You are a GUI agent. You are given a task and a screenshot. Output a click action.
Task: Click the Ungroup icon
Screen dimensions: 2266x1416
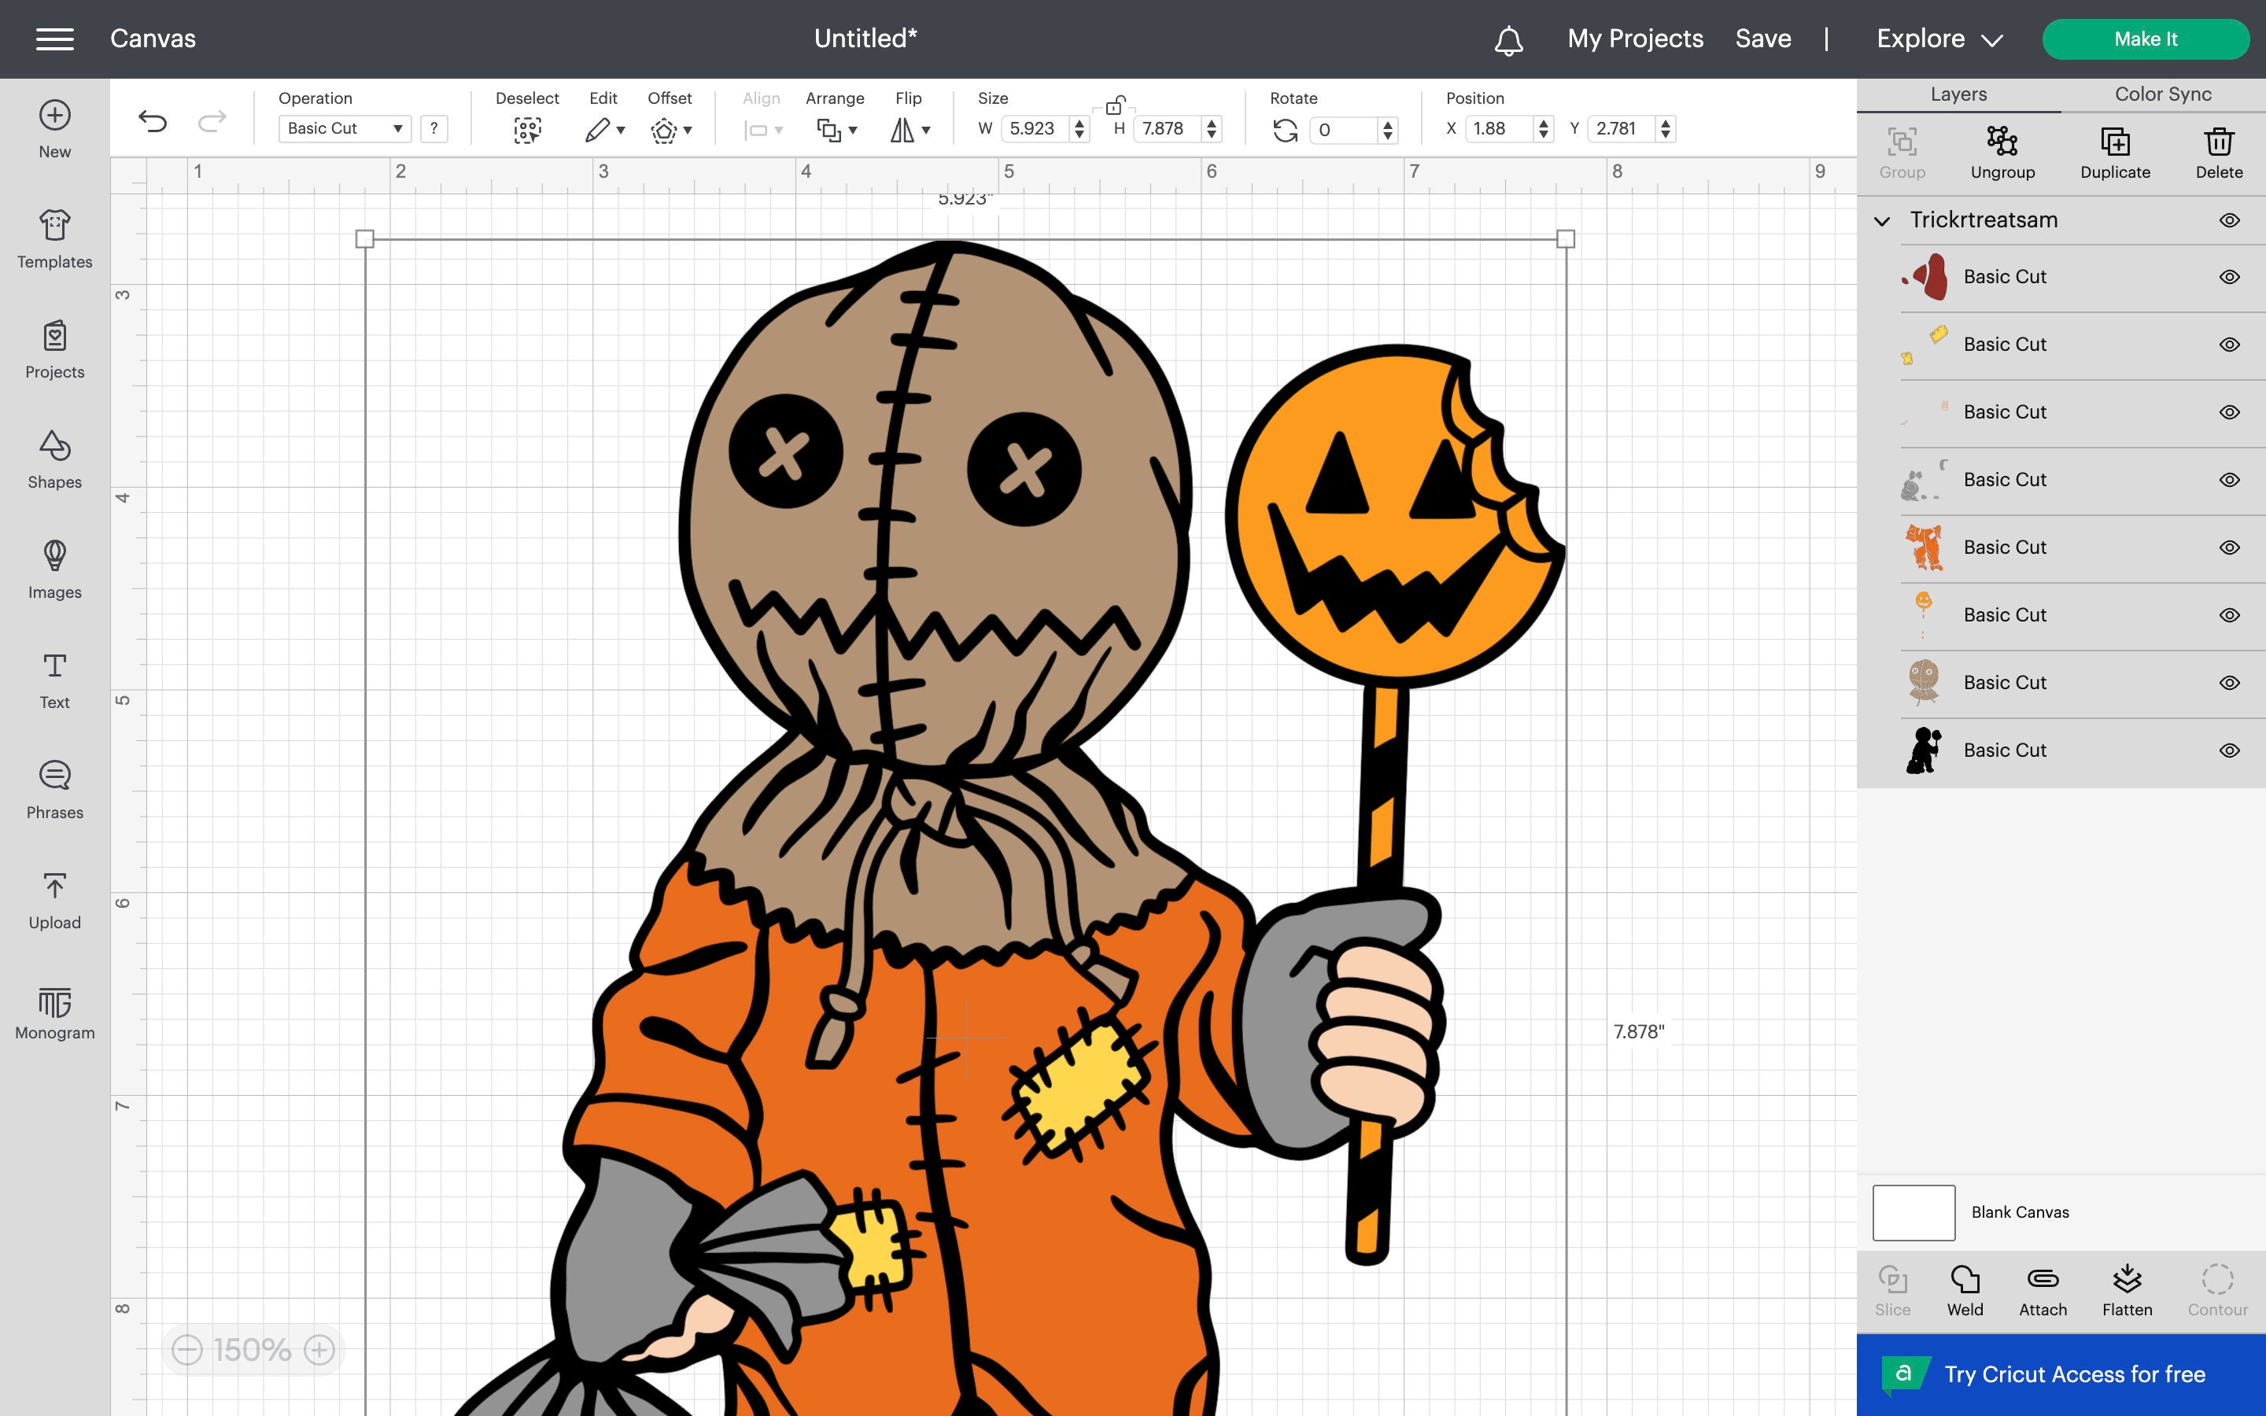click(x=2004, y=149)
